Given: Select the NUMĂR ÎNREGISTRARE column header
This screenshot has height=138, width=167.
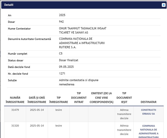Looking at the screenshot, I should pyautogui.click(x=15, y=100).
